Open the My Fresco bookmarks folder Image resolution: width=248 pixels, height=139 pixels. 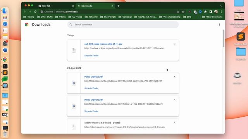[x=75, y=17]
